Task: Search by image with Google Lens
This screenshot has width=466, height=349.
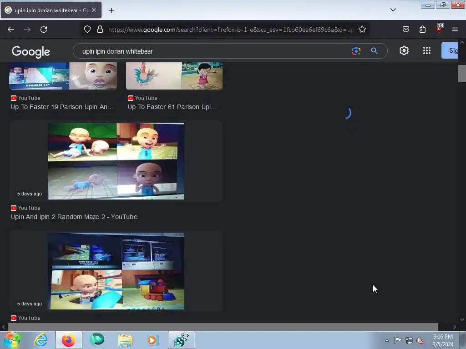Action: [356, 51]
